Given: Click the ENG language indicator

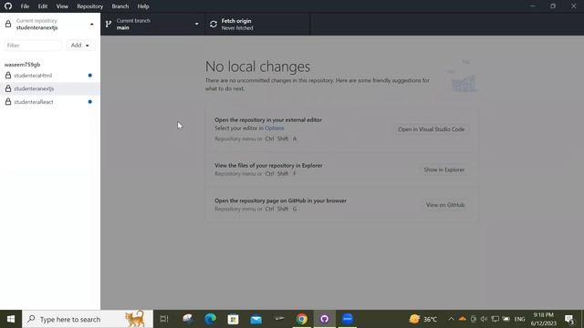Looking at the screenshot, I should click(x=519, y=319).
